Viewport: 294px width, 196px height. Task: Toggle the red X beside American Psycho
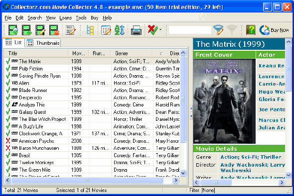8,141
